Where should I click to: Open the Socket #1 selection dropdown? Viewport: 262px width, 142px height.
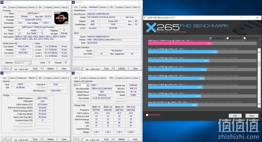point(23,63)
